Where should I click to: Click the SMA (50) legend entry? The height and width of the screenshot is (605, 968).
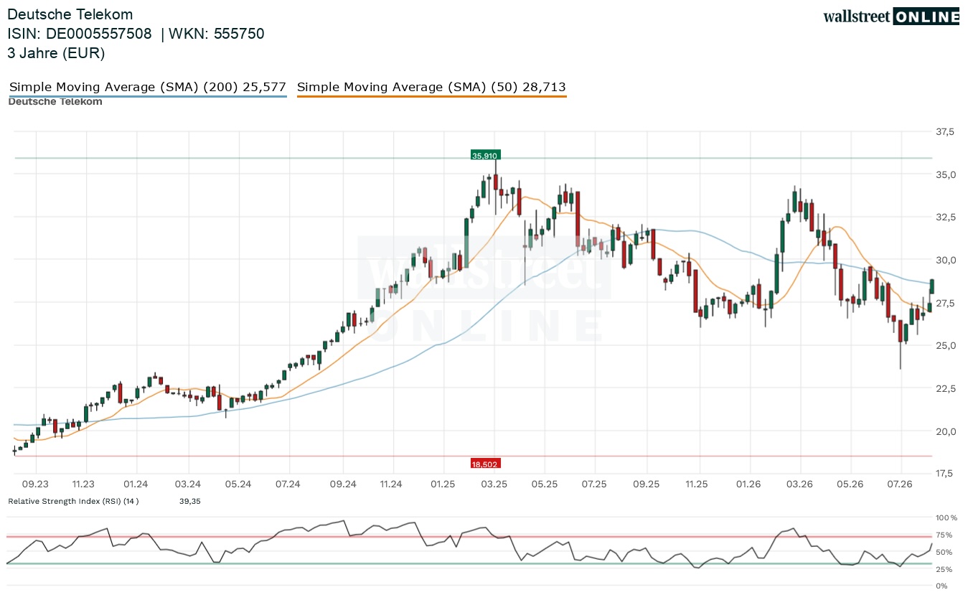pos(431,87)
